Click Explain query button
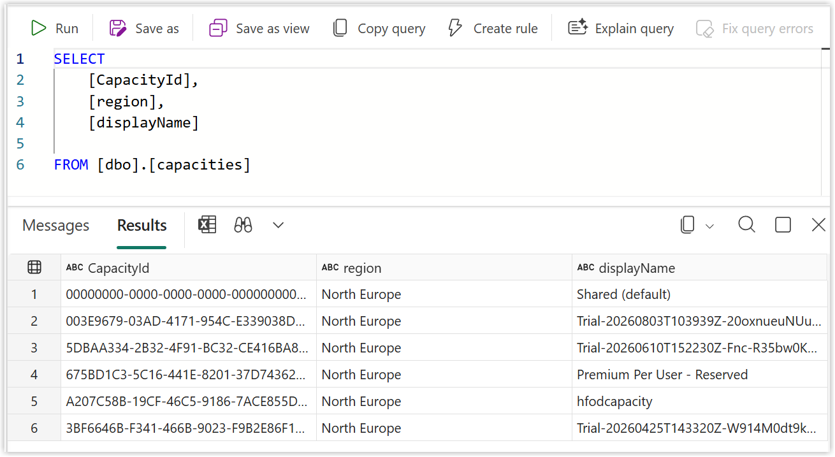This screenshot has width=835, height=457. click(x=621, y=29)
